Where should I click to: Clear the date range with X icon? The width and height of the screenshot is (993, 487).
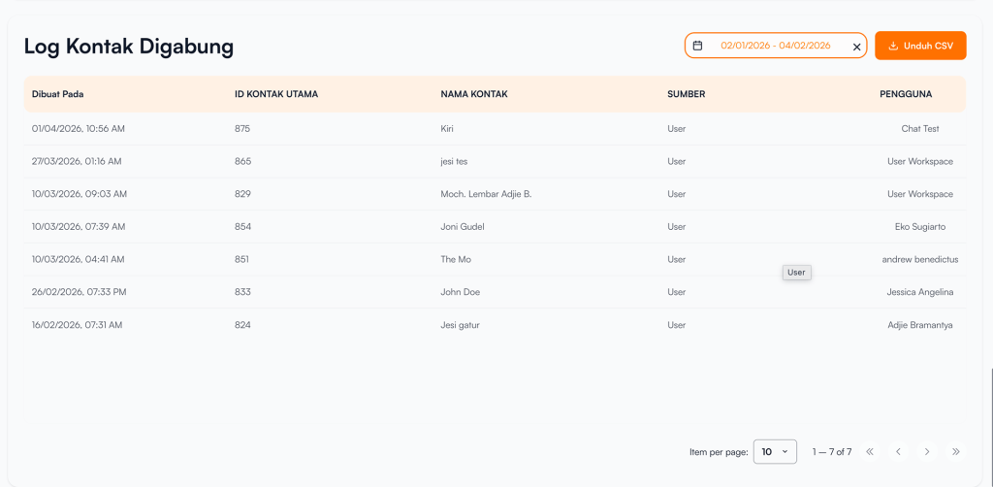856,47
